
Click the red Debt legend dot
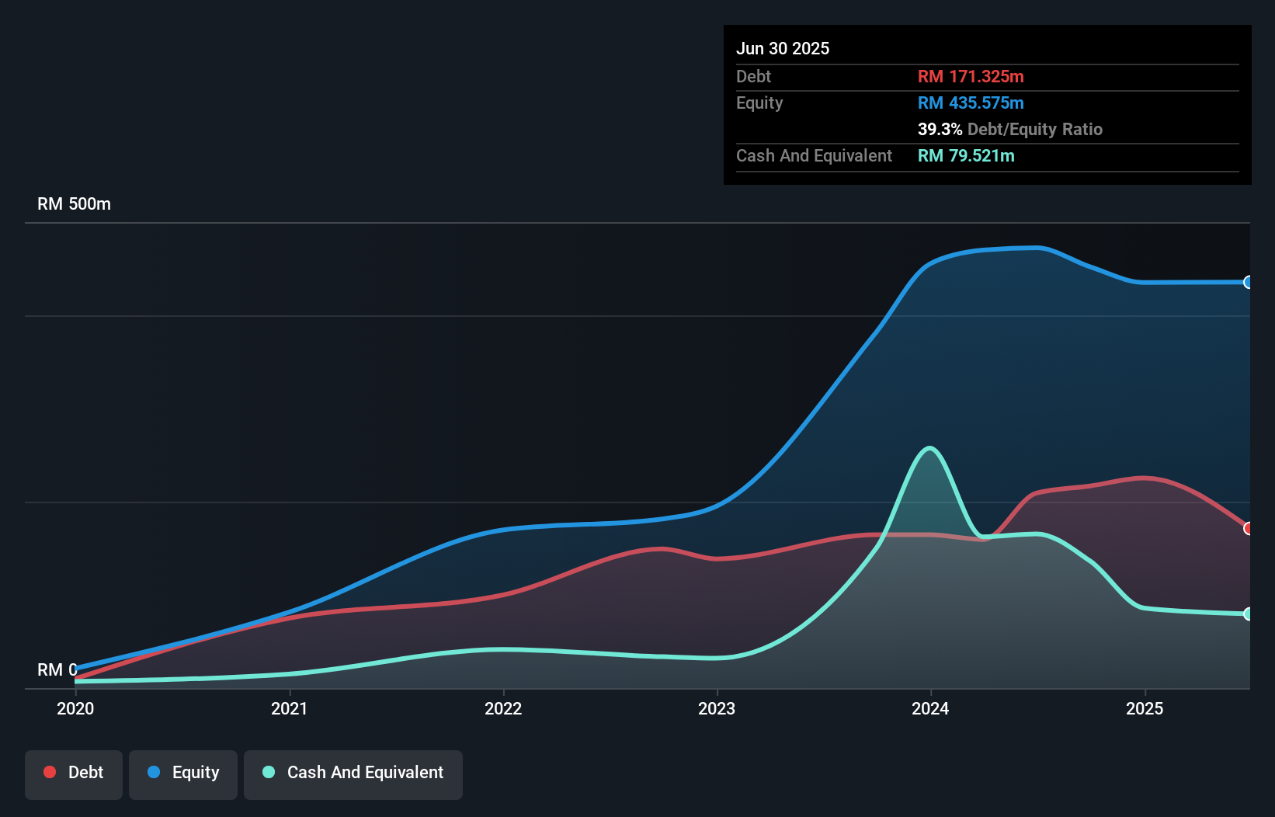tap(50, 772)
